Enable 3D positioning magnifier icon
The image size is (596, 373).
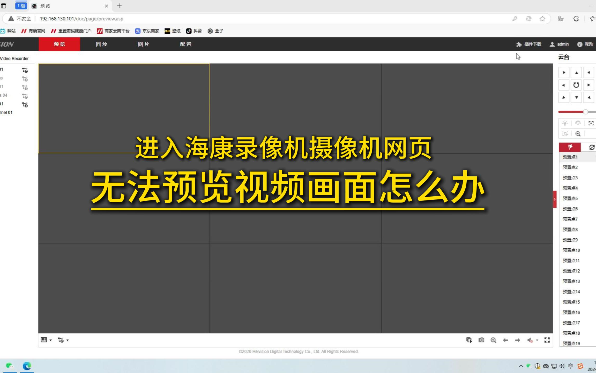coord(578,134)
